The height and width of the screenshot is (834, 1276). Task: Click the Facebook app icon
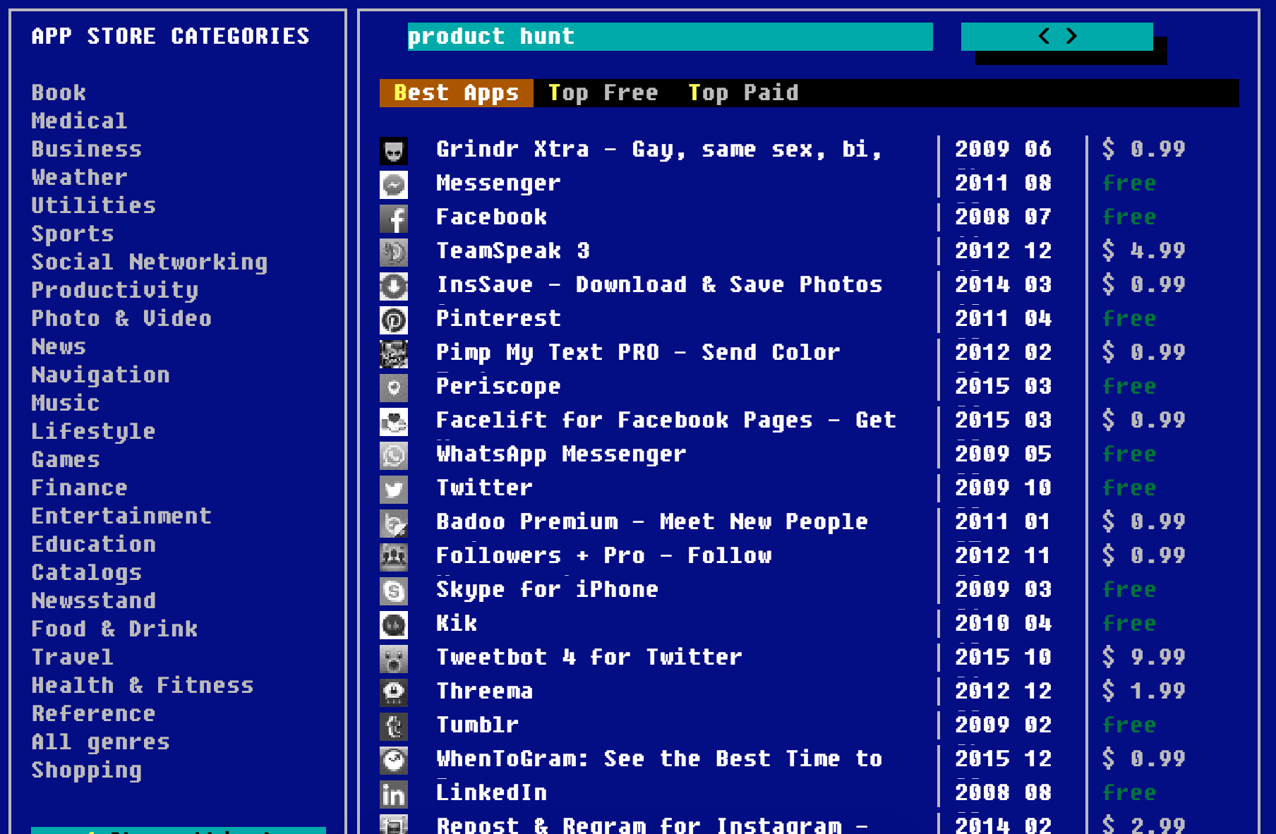point(394,218)
